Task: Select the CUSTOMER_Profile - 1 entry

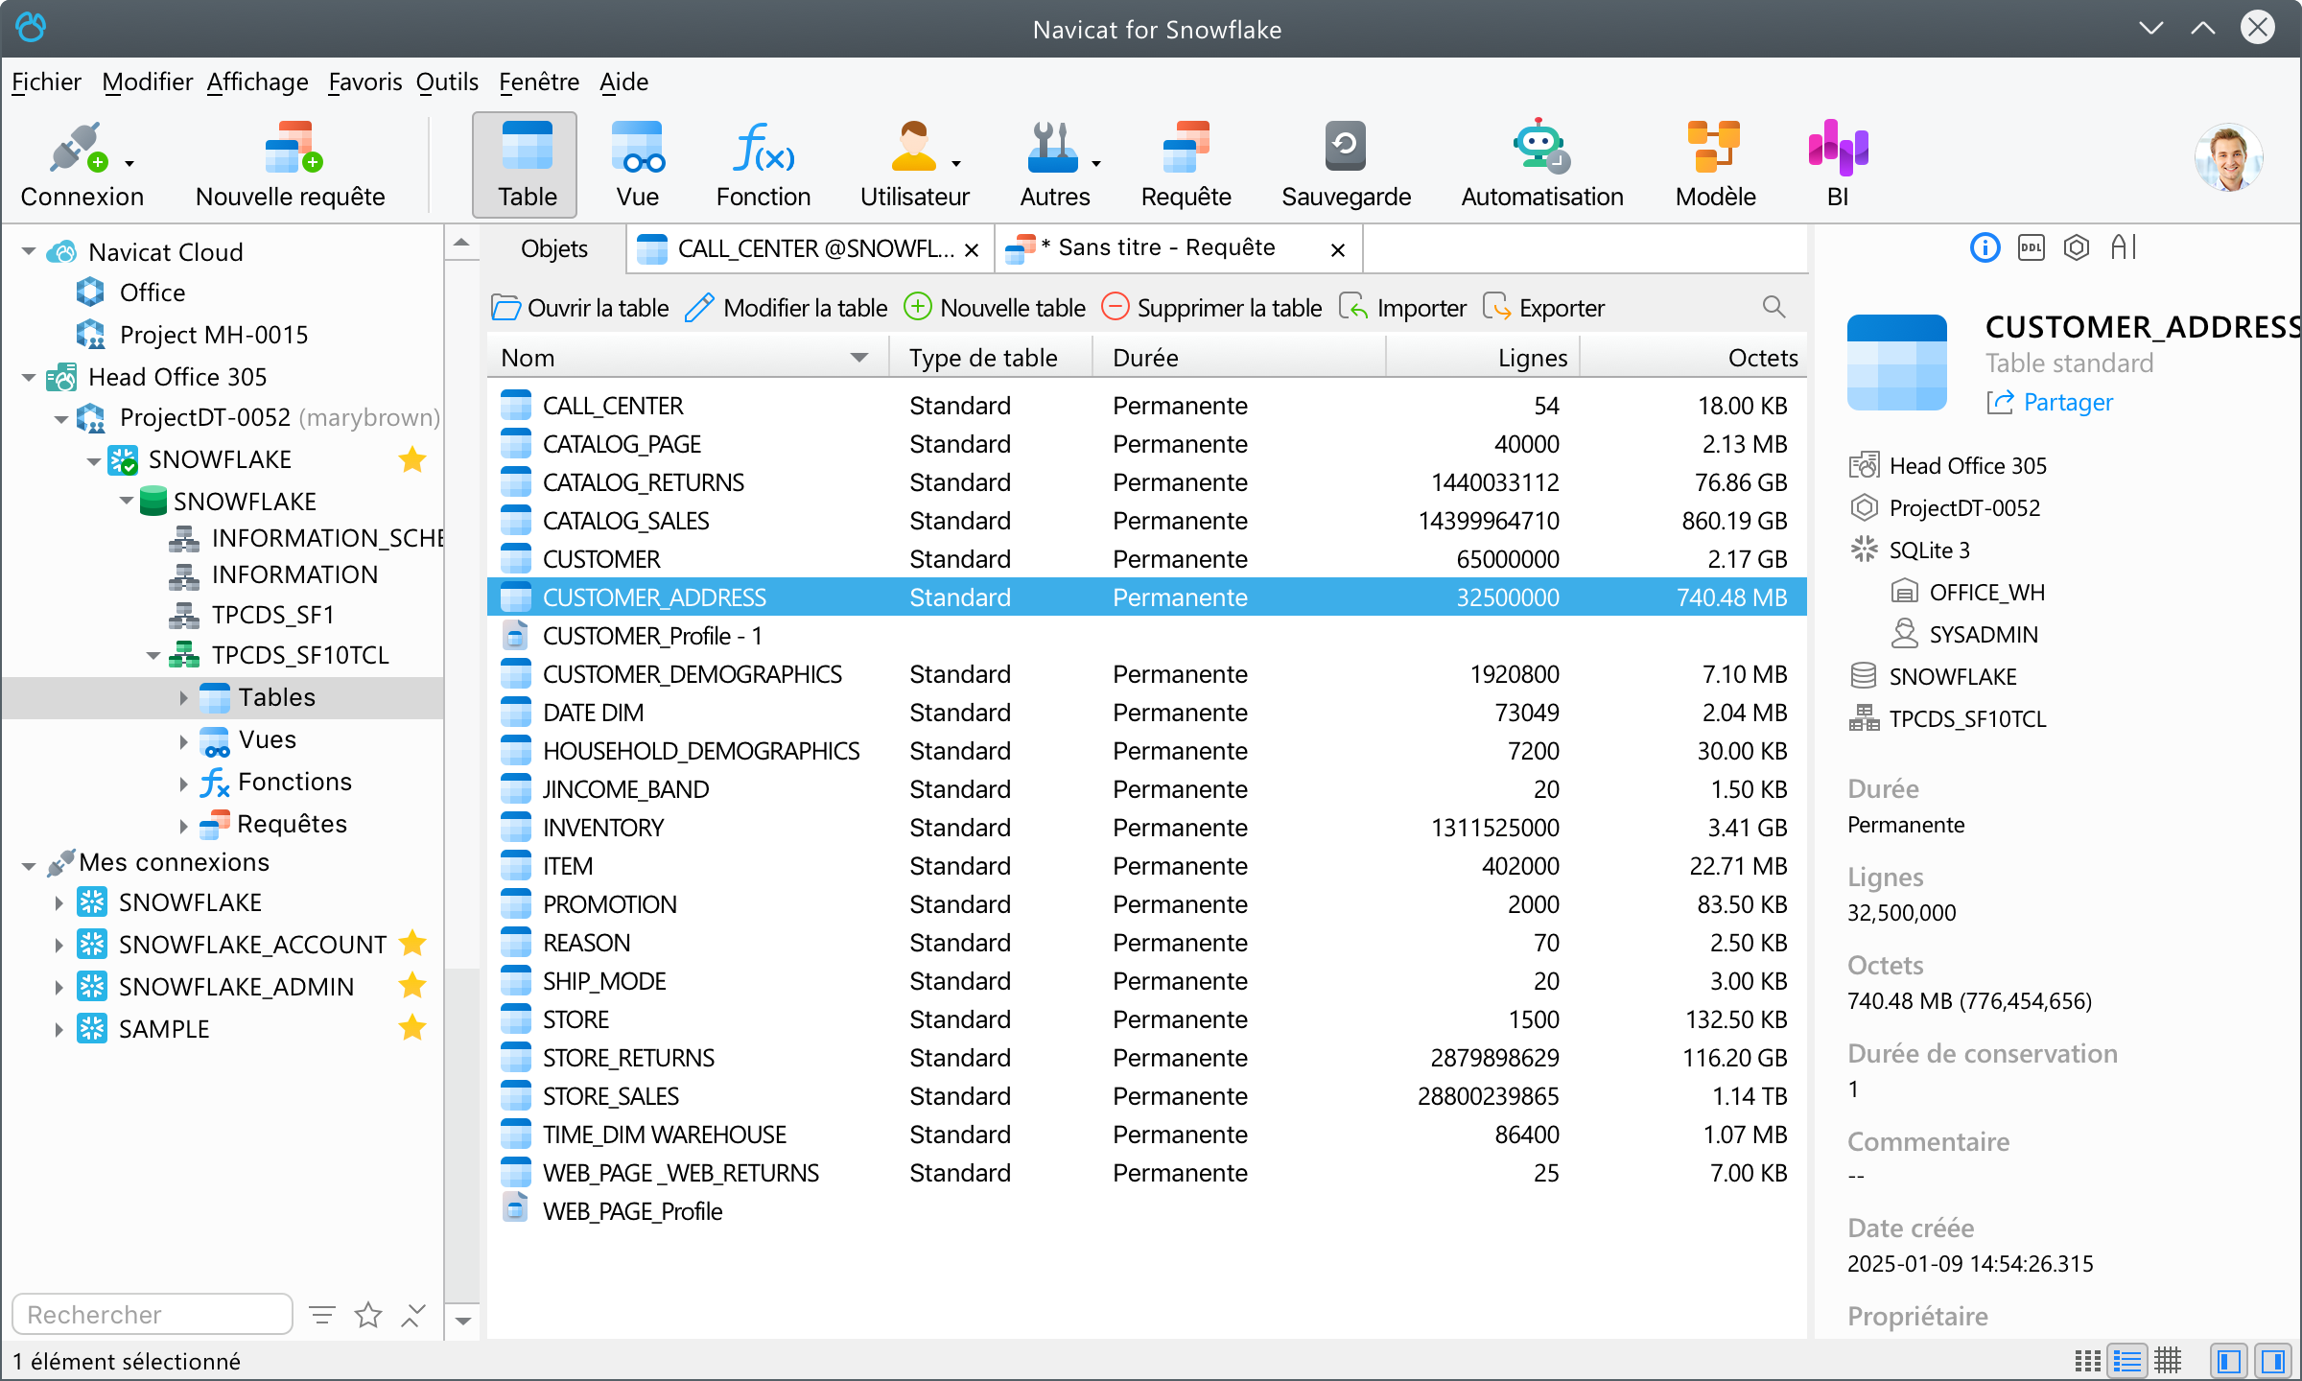Action: click(x=1146, y=636)
